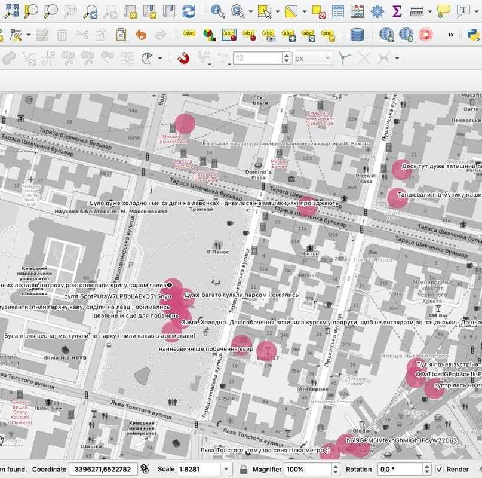
Task: Toggle the Render checkbox
Action: [x=440, y=469]
